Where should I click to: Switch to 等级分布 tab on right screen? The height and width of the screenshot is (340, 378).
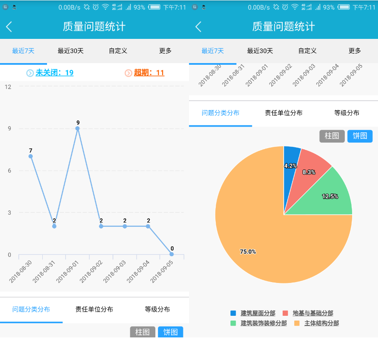click(x=346, y=113)
